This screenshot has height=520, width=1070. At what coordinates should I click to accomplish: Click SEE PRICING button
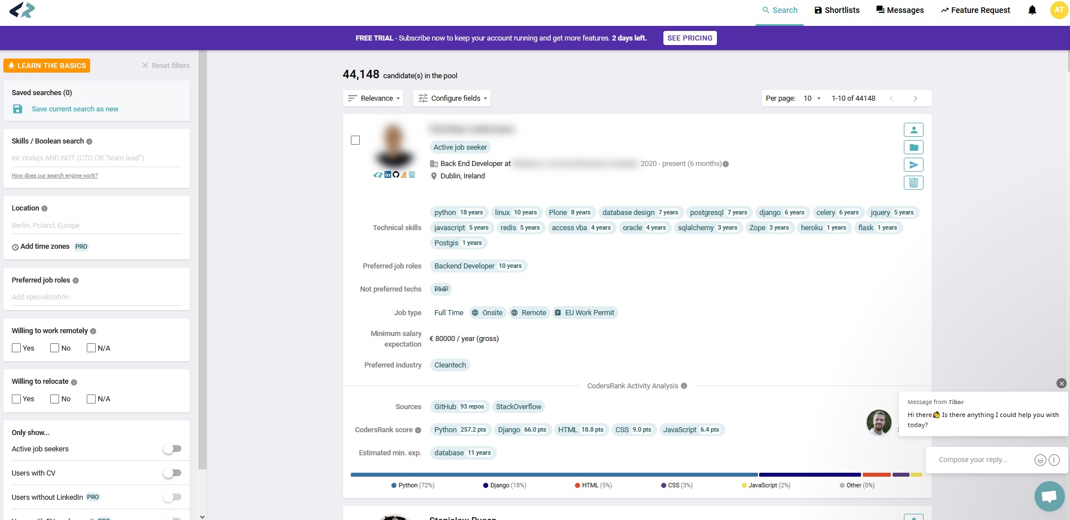690,38
